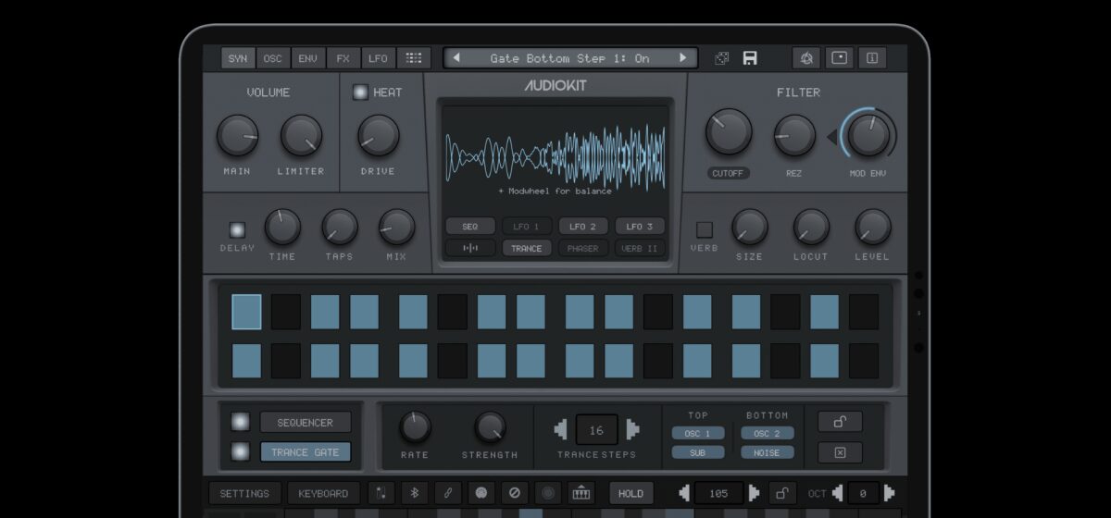The image size is (1111, 518).
Task: Lower octave with OCT left arrow
Action: (837, 493)
